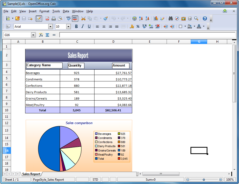Click the Cut scissors icon
The image size is (239, 184).
click(83, 18)
